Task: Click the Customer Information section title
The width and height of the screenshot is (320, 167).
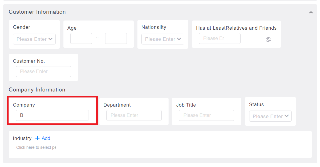Action: (x=37, y=12)
